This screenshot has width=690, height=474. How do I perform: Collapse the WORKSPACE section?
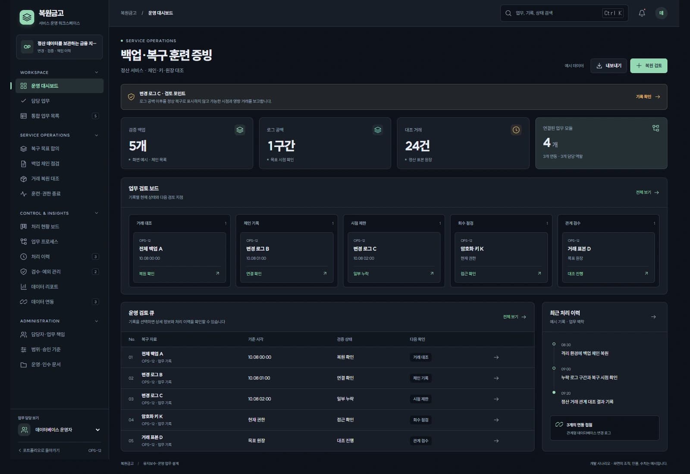coord(96,72)
